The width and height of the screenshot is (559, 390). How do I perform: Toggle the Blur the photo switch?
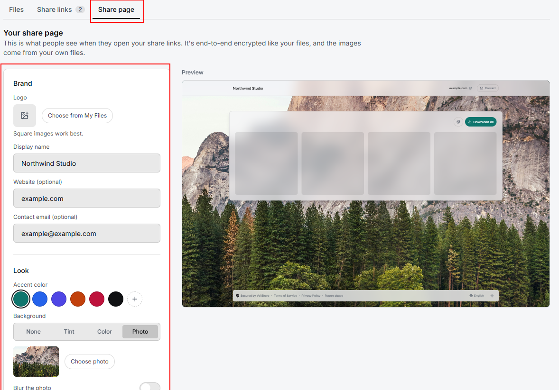click(x=150, y=387)
